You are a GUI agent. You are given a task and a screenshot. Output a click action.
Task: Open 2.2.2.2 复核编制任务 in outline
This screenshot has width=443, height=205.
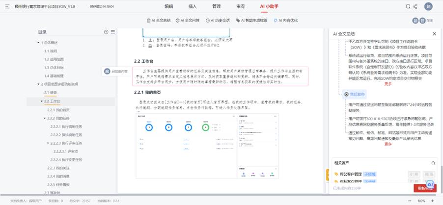coord(66,135)
